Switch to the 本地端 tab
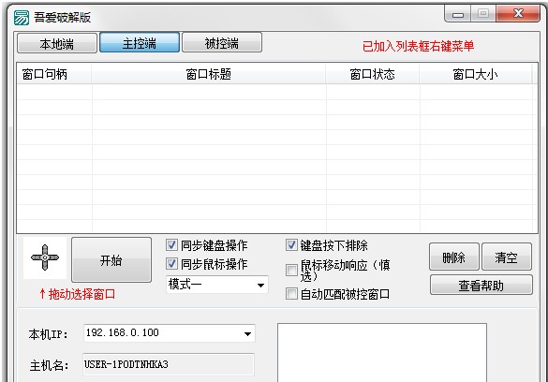Screen dimensions: 548x382 [x=57, y=43]
